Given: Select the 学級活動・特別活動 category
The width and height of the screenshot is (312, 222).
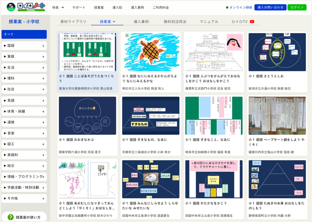Looking at the screenshot, I should [x=24, y=187].
